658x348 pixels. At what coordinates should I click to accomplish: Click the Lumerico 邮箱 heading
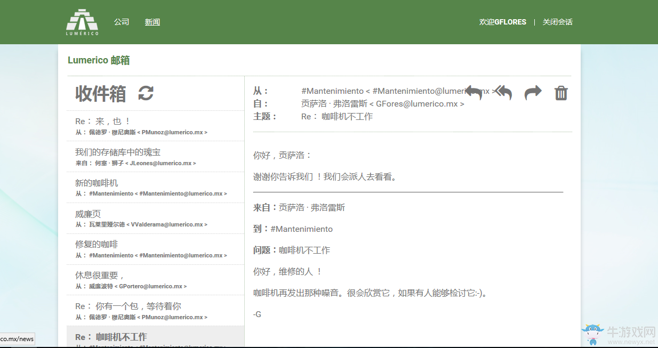click(99, 60)
